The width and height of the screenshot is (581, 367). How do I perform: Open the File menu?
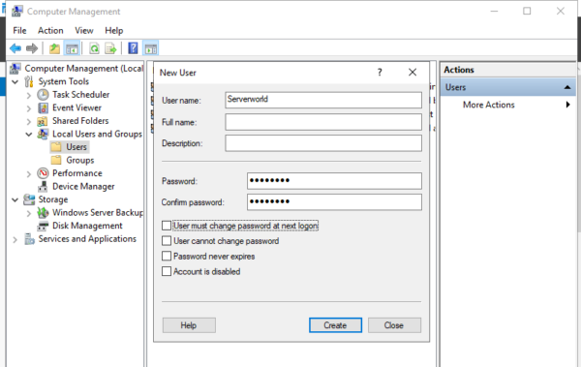(19, 31)
